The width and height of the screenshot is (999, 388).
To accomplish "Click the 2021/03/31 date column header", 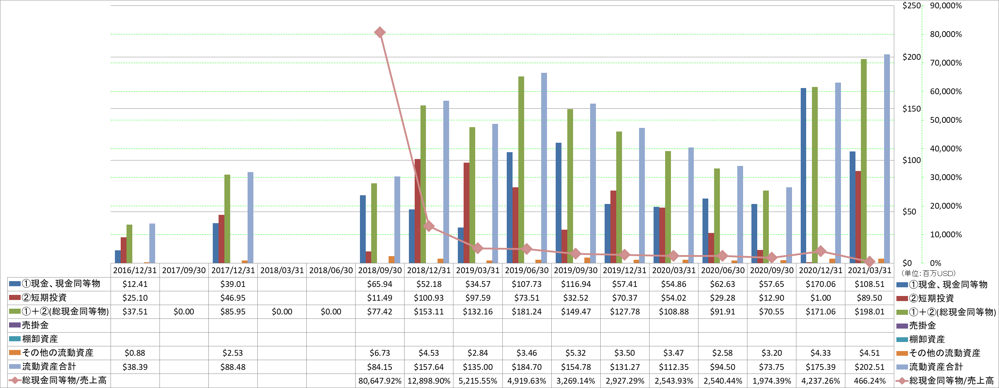I will (x=870, y=270).
